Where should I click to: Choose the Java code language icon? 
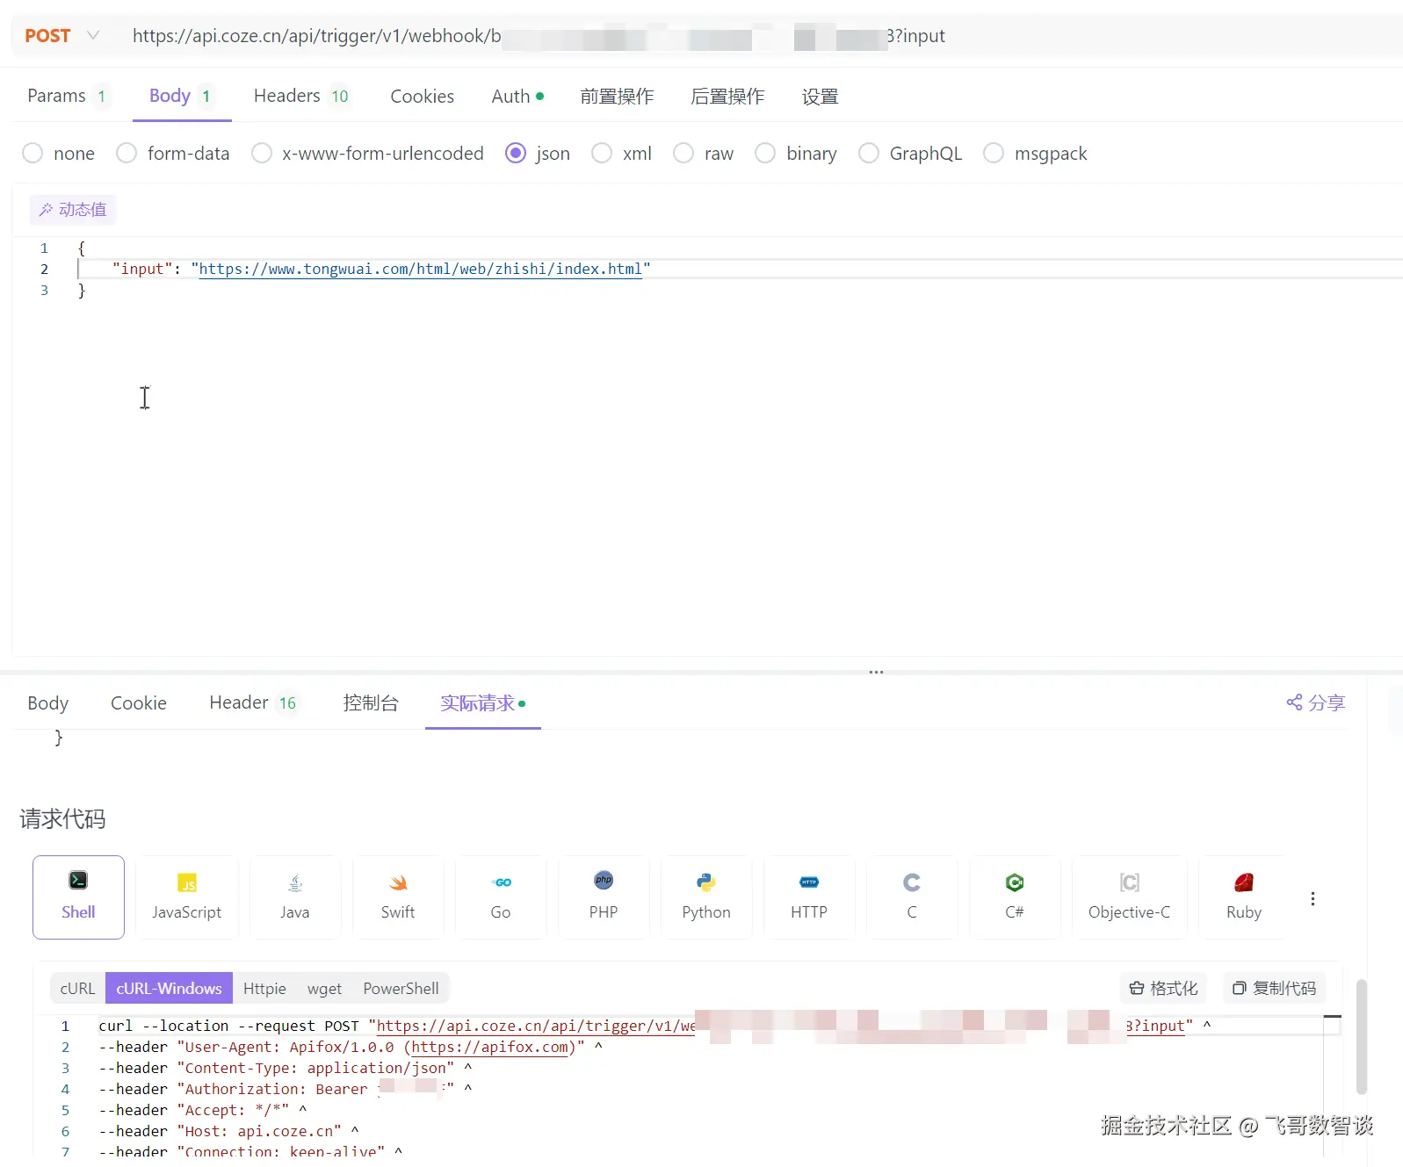[x=295, y=897]
